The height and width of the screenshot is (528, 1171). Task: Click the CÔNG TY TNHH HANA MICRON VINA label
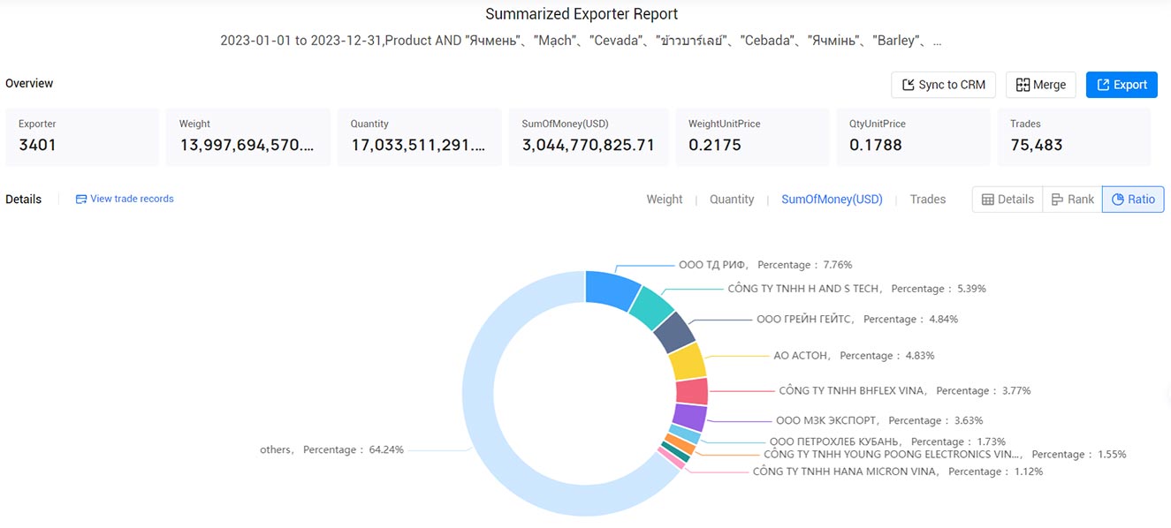point(898,472)
